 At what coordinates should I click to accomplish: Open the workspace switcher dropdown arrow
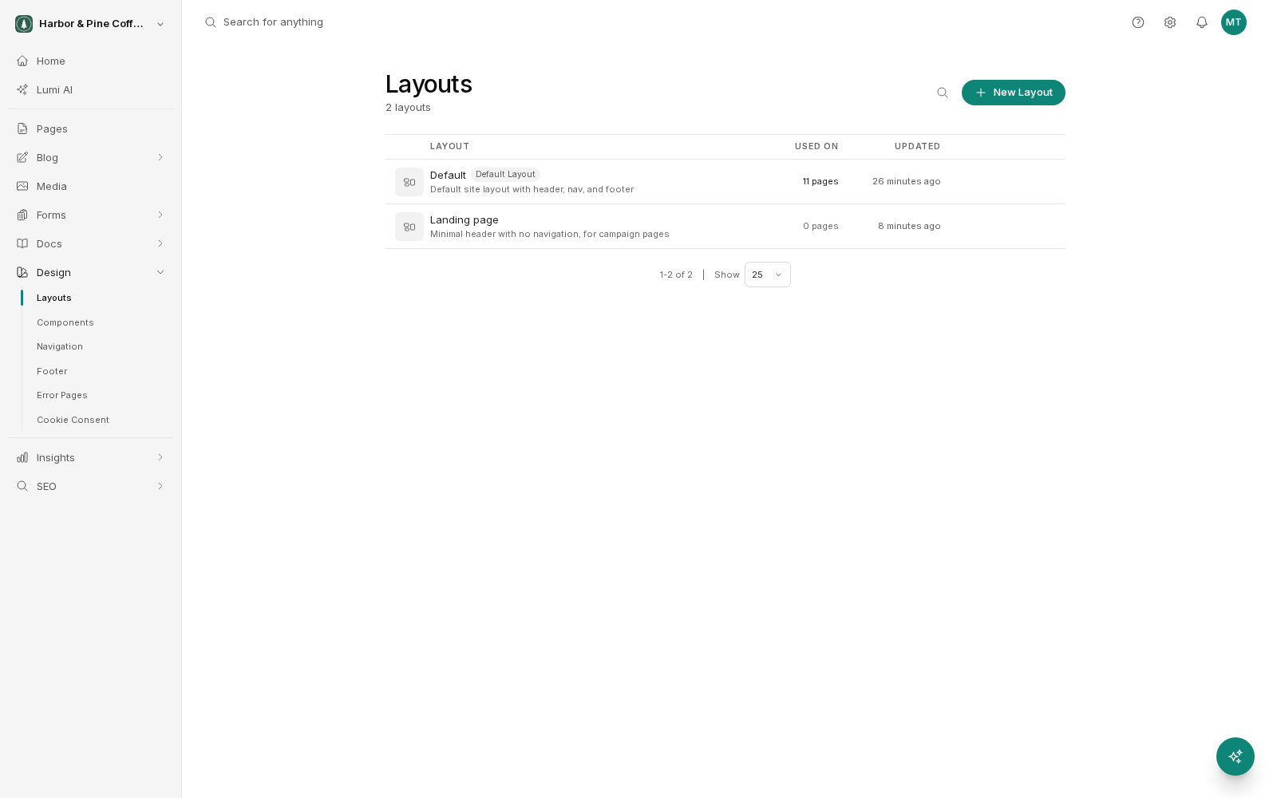click(160, 24)
